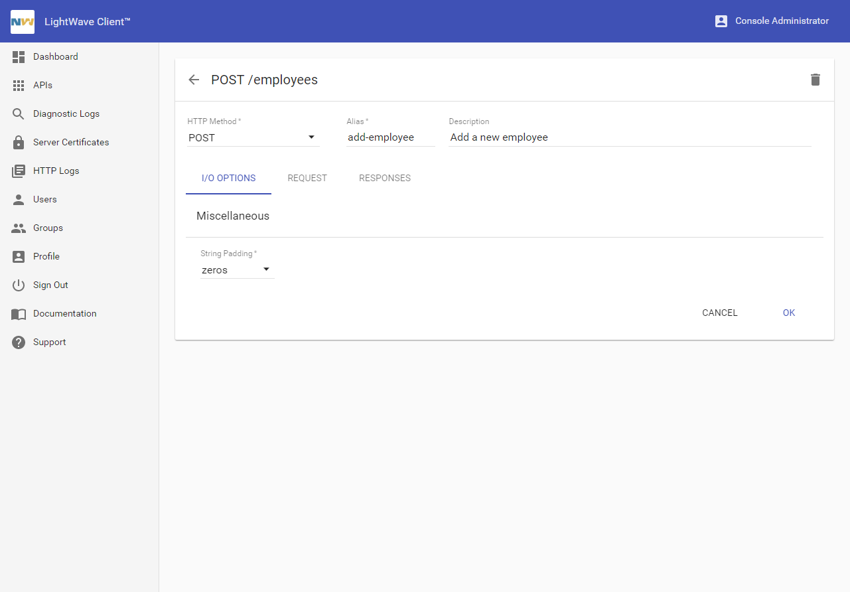Click the Description text field
This screenshot has width=850, height=592.
pyautogui.click(x=629, y=137)
